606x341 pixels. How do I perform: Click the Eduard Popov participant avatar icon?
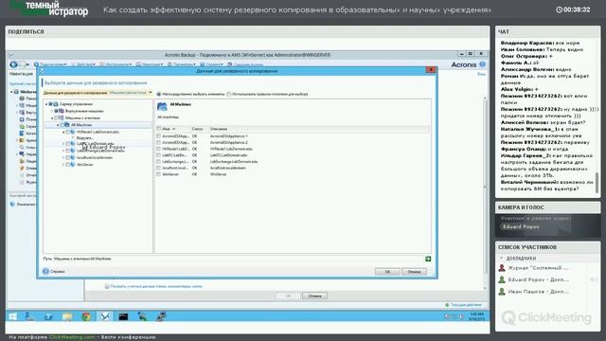502,279
